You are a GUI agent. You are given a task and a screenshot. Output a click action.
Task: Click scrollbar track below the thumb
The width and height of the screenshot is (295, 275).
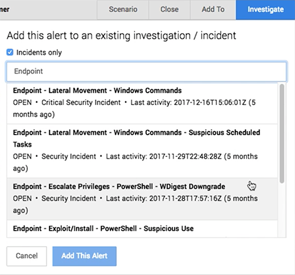point(282,211)
